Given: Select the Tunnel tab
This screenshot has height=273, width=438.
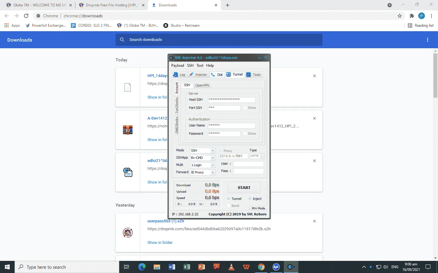Looking at the screenshot, I should [x=235, y=74].
